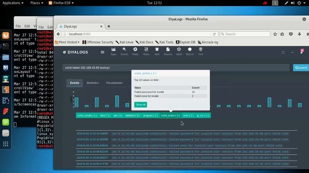Click the user ( 1 ) field tag
The width and height of the screenshot is (309, 173).
tap(188, 115)
